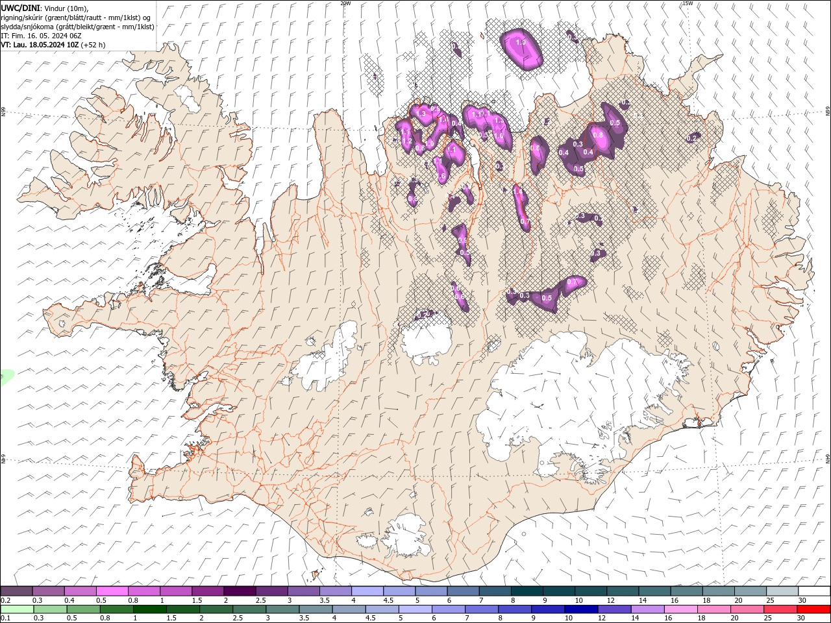Pick the pale green 0.1 rain legend swatch
Viewport: 831px width, 623px height.
point(17,609)
